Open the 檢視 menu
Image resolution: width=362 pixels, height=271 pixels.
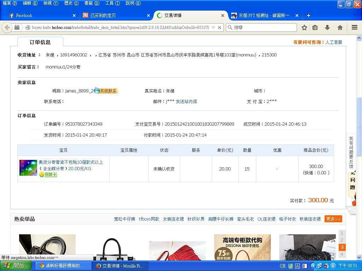51,3
